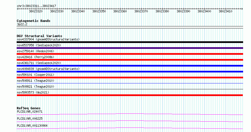Open variant nsv4337904 (gnomADStructuralVariants) label

point(48,39)
